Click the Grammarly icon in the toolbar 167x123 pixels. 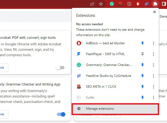click(x=112, y=4)
